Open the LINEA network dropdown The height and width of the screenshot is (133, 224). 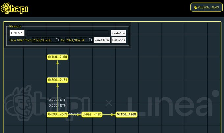(17, 33)
